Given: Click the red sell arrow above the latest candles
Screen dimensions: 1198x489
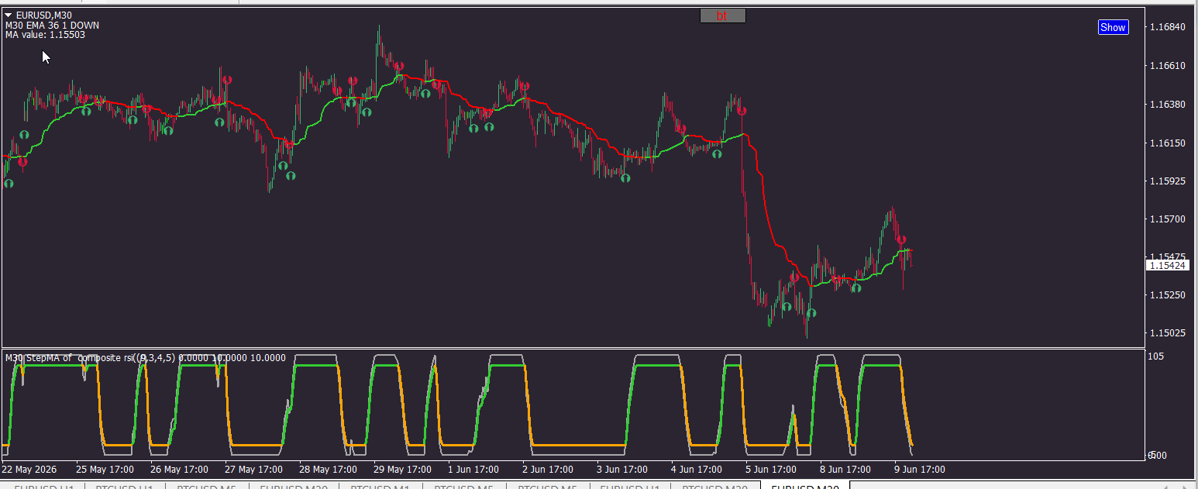Looking at the screenshot, I should pos(901,240).
